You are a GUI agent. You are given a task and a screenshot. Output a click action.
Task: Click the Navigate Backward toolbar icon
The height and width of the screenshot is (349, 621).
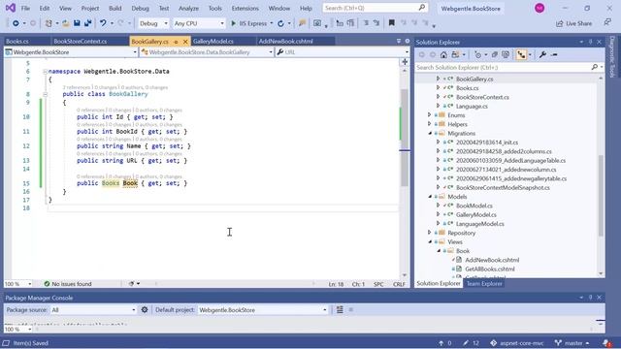tap(16, 23)
